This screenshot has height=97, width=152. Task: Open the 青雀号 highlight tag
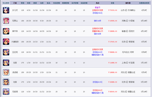pyautogui.click(x=98, y=7)
